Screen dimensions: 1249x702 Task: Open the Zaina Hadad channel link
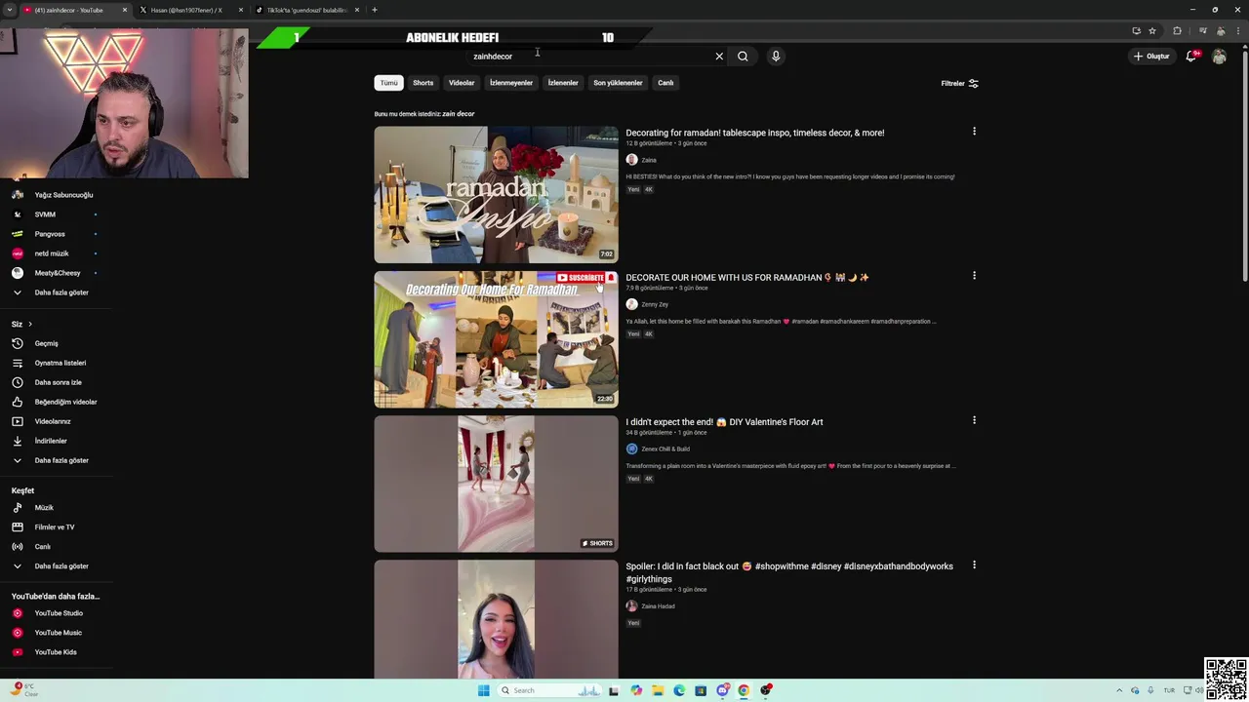(x=658, y=606)
